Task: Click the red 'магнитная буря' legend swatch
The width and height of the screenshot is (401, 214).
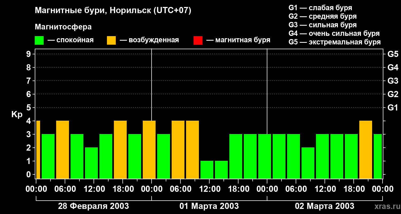Action: (198, 40)
